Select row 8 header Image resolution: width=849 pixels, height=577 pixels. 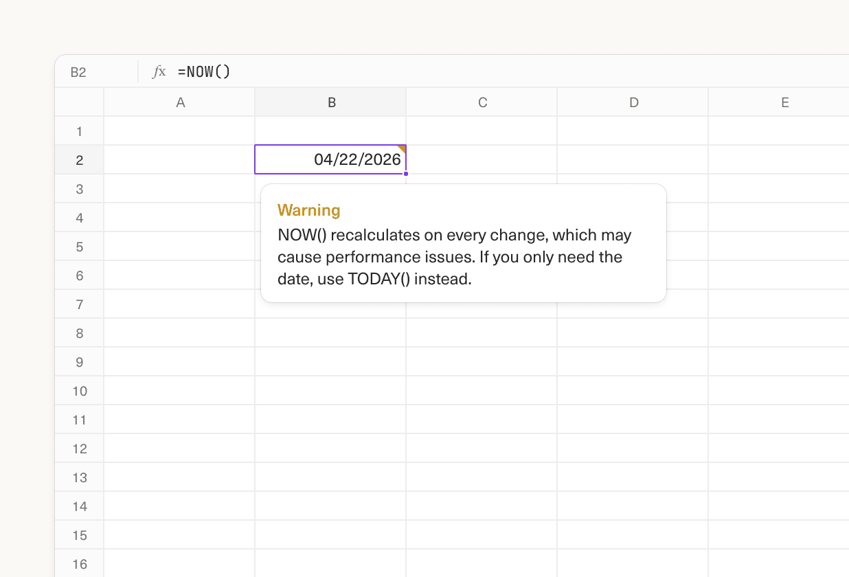[x=80, y=333]
